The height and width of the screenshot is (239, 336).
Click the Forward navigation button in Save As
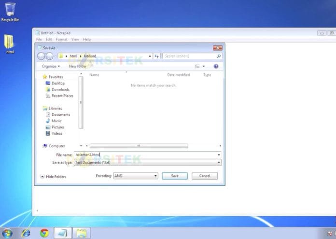(50, 56)
